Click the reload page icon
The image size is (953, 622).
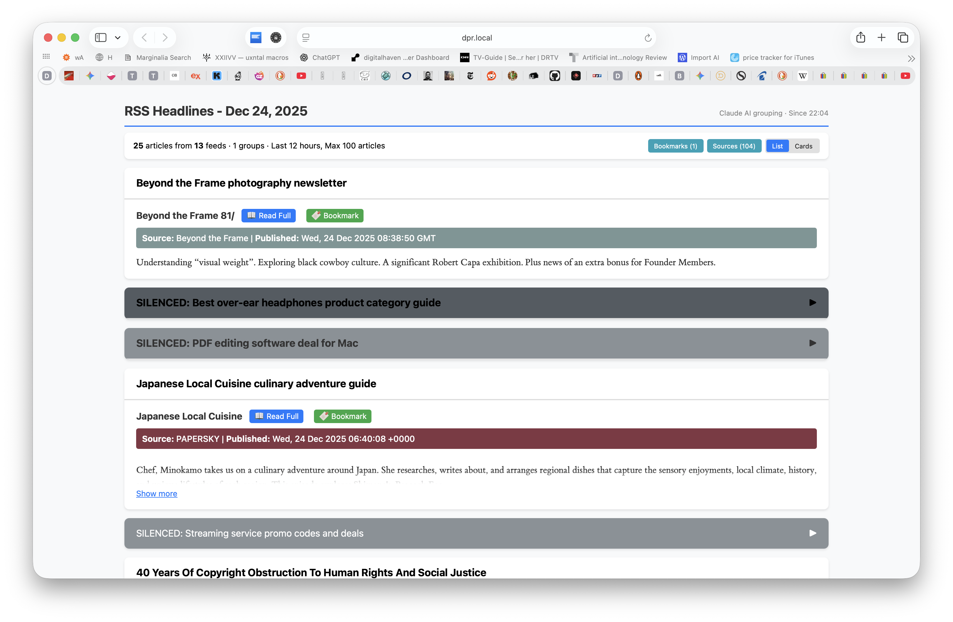pos(648,38)
